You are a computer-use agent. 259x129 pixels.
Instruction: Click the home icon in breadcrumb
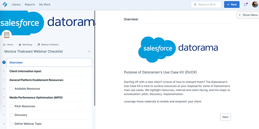point(4,45)
